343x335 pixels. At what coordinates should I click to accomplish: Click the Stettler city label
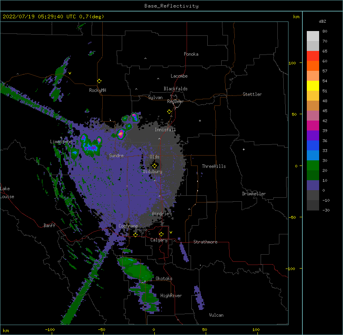click(252, 94)
